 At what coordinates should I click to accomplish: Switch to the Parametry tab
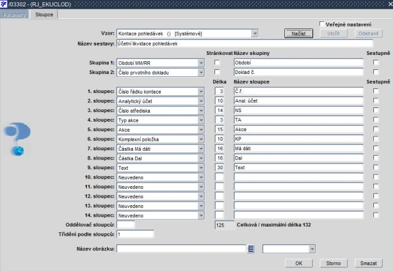(14, 14)
